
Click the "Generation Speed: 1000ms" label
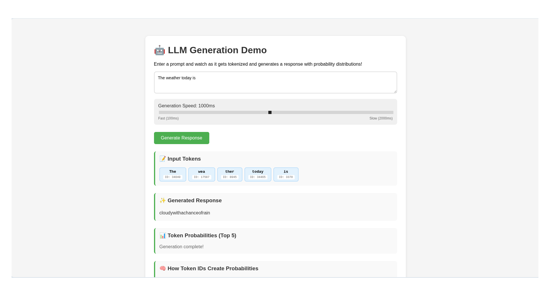pyautogui.click(x=186, y=106)
